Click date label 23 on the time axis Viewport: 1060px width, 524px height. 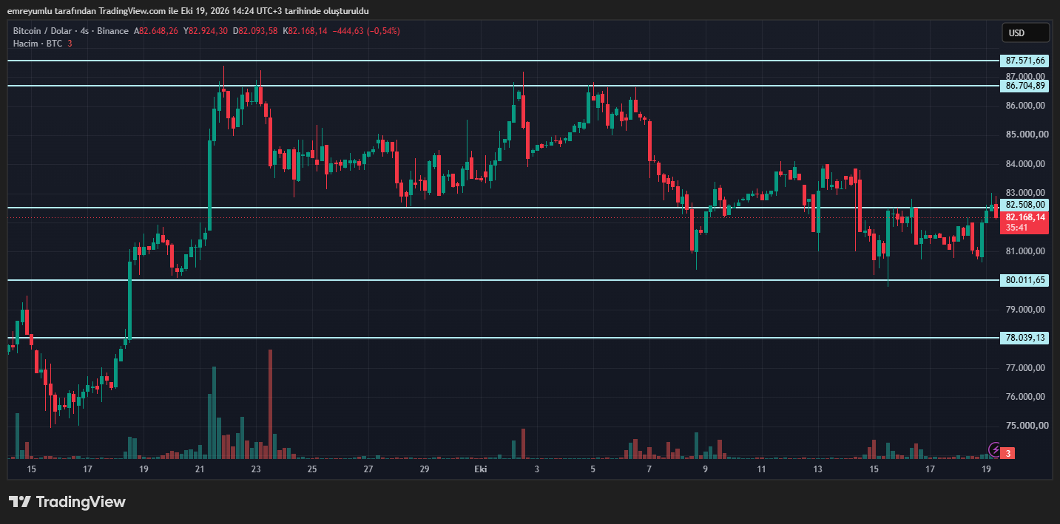tap(256, 469)
